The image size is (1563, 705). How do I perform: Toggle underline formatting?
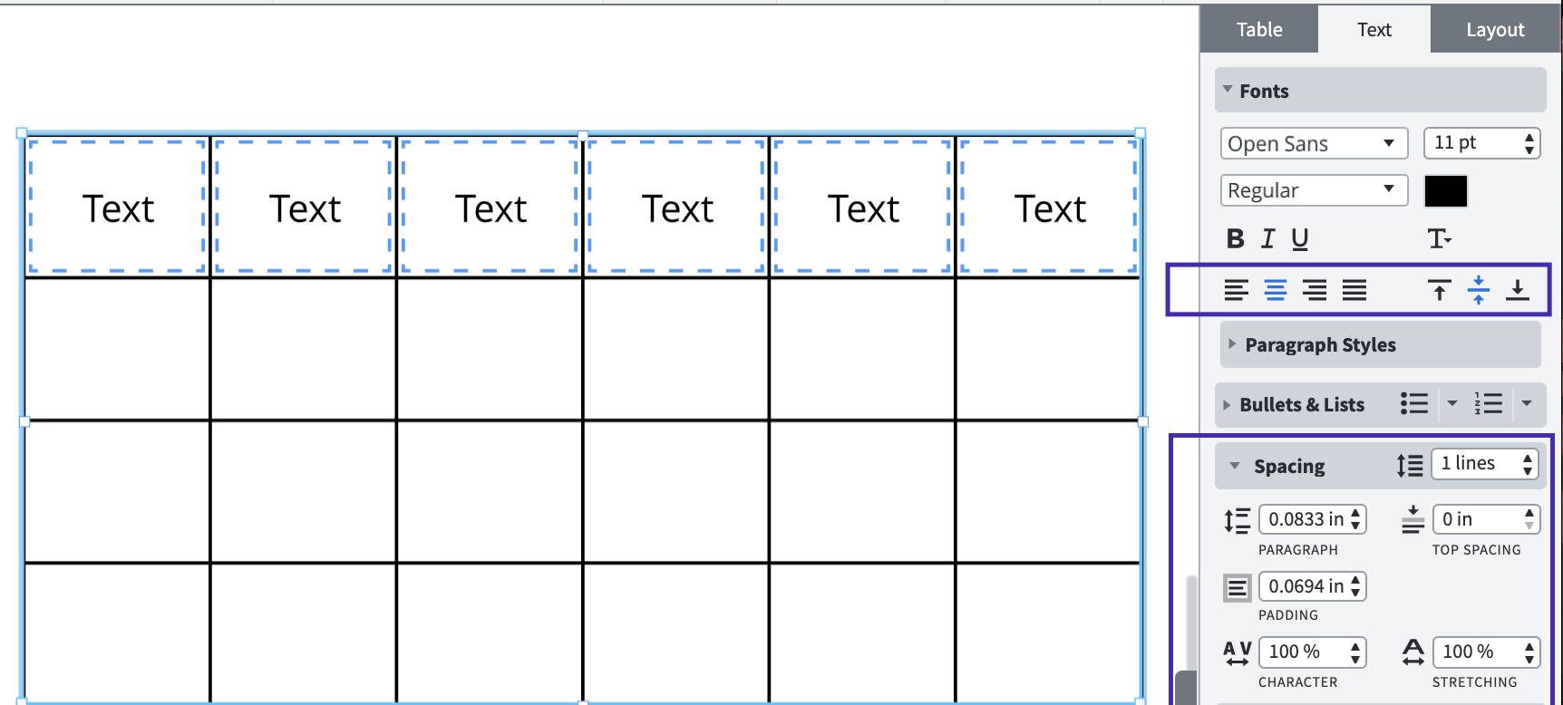(x=1300, y=238)
